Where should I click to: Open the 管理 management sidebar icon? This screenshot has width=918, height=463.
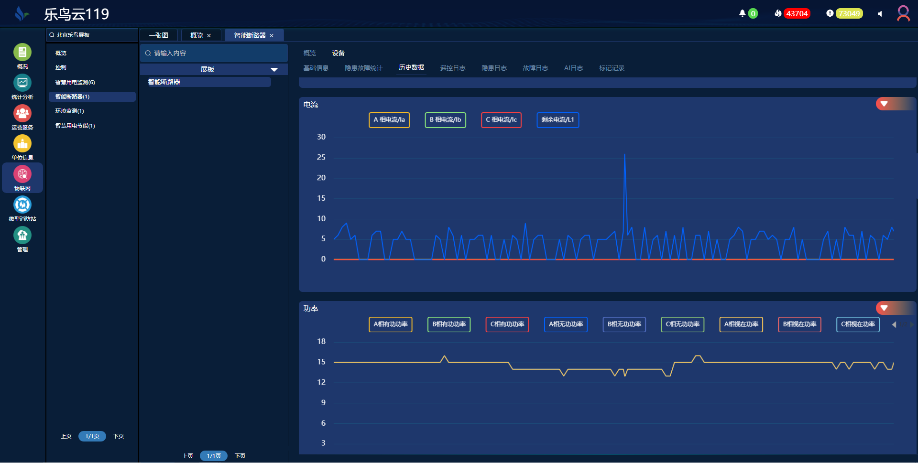(x=22, y=236)
